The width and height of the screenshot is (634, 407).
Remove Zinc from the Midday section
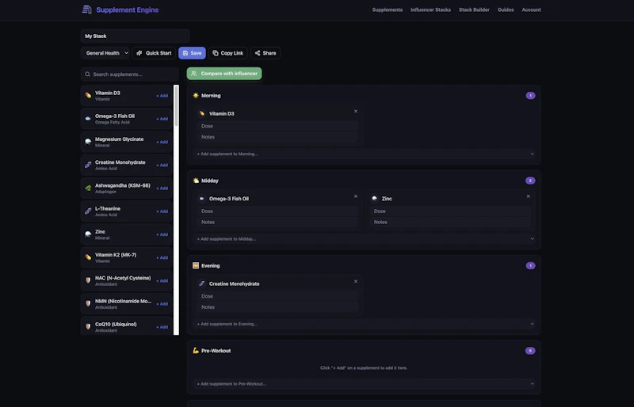(x=528, y=196)
